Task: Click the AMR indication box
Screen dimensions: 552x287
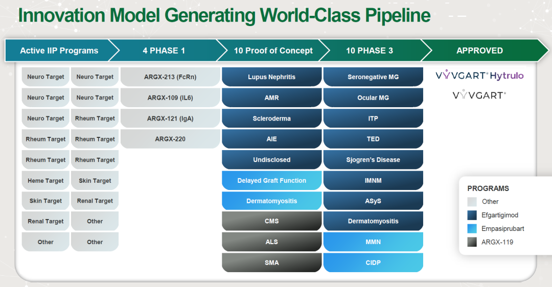Action: point(272,98)
